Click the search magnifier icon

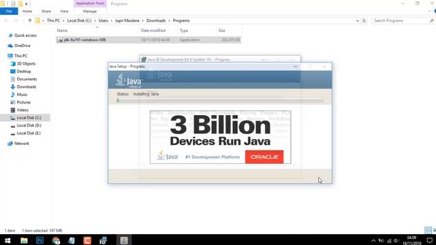click(x=431, y=20)
